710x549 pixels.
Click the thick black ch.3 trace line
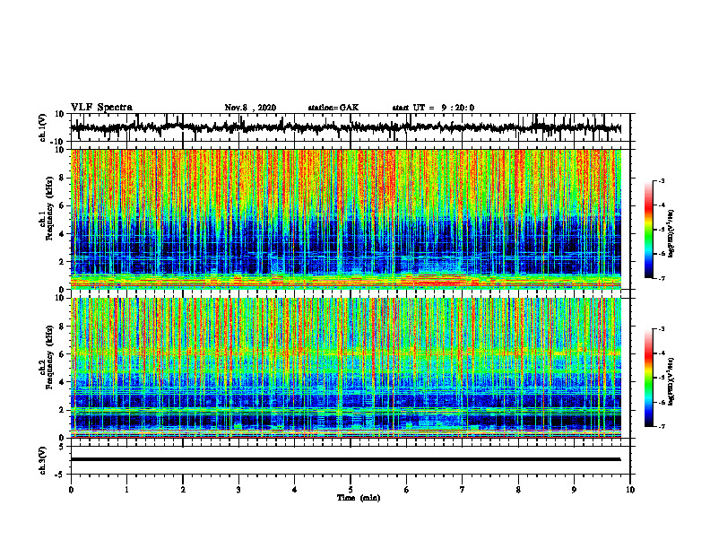(x=345, y=459)
